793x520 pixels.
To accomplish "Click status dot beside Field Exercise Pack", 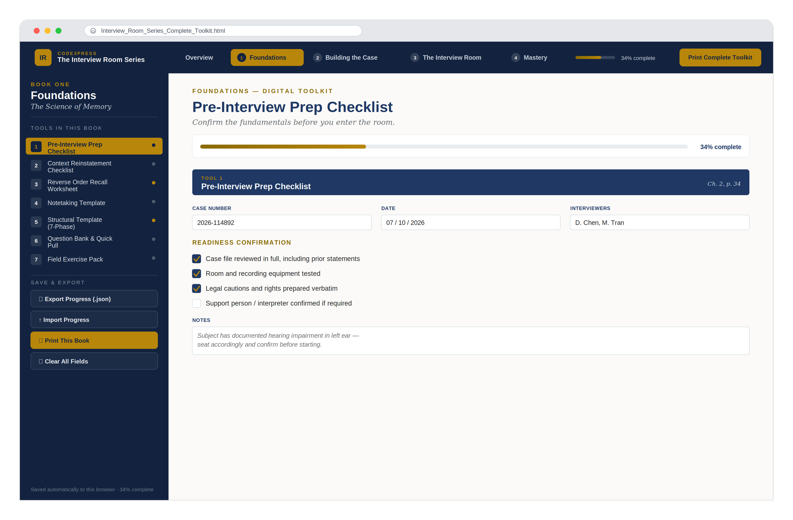I will click(154, 258).
